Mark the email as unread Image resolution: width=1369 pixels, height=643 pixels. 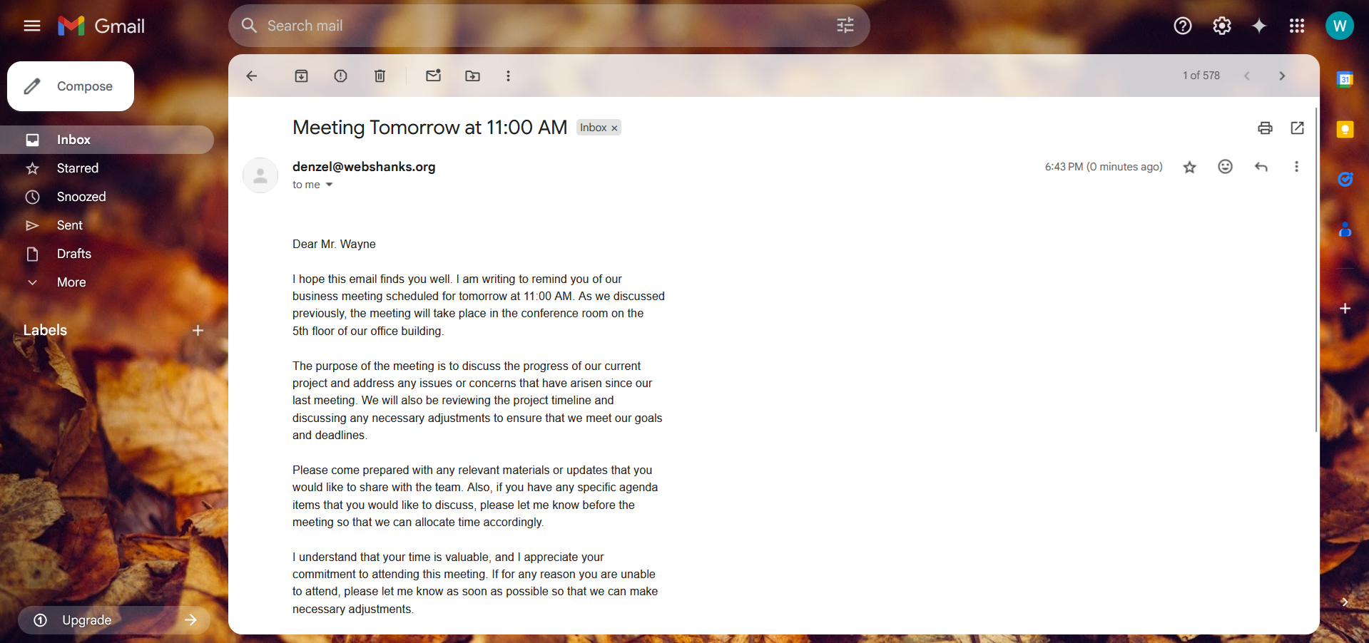point(434,76)
